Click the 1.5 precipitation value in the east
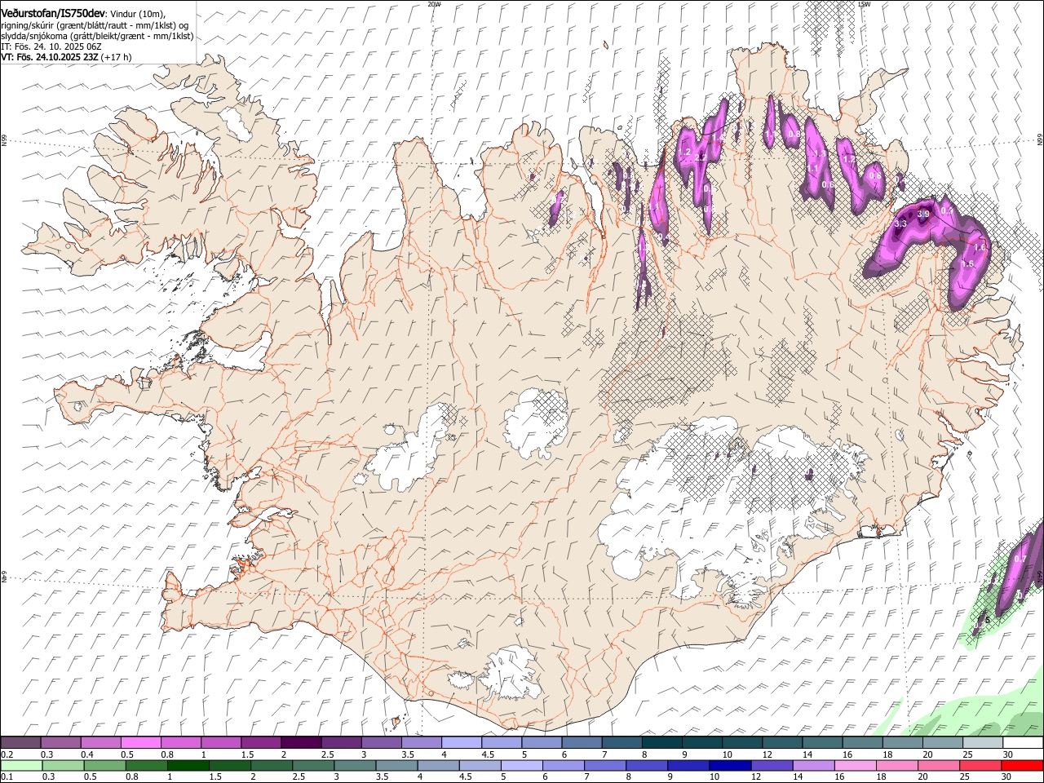 pos(968,264)
